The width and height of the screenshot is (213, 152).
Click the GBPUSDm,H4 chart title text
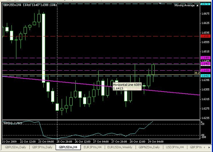point(30,5)
